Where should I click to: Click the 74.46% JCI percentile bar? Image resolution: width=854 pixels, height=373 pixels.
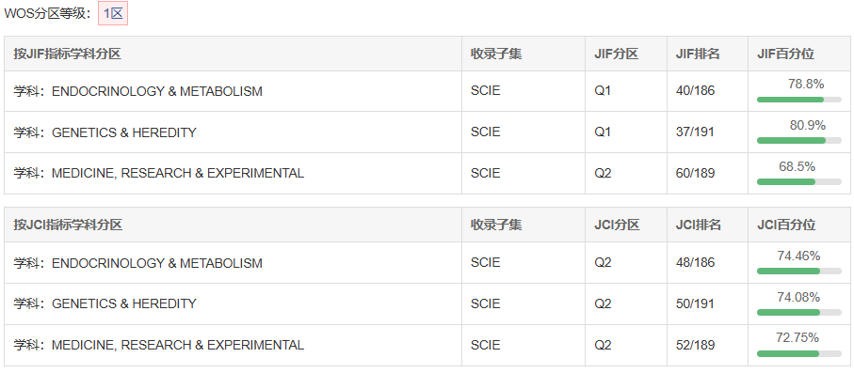coord(799,271)
